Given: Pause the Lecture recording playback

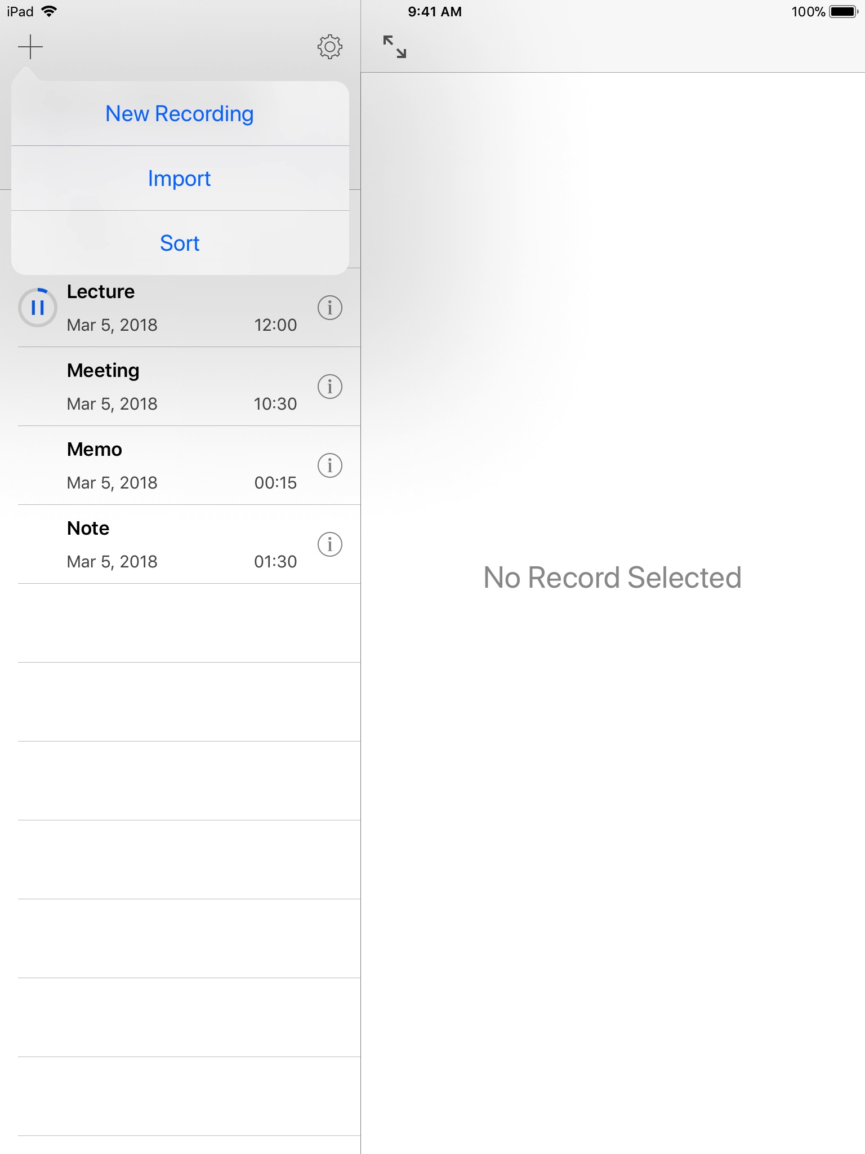Looking at the screenshot, I should pyautogui.click(x=38, y=308).
